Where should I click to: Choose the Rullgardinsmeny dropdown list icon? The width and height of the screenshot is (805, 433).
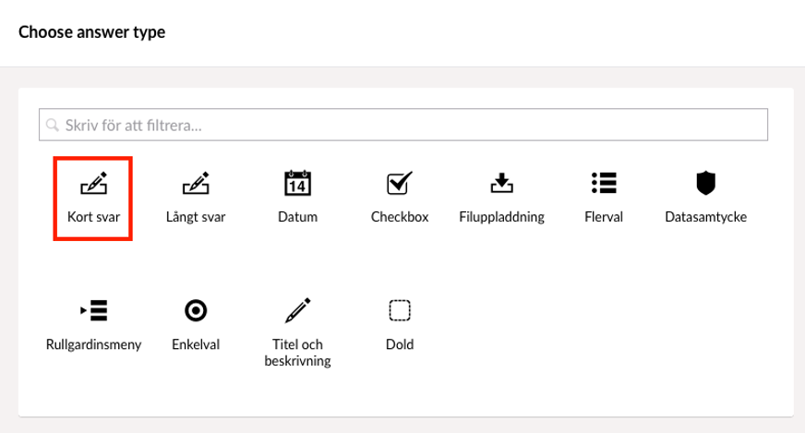tap(93, 310)
